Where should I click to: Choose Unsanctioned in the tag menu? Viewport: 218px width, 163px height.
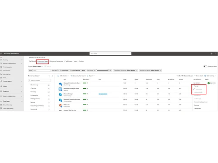(198, 92)
